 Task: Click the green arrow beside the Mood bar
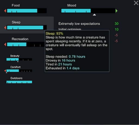click(x=116, y=11)
